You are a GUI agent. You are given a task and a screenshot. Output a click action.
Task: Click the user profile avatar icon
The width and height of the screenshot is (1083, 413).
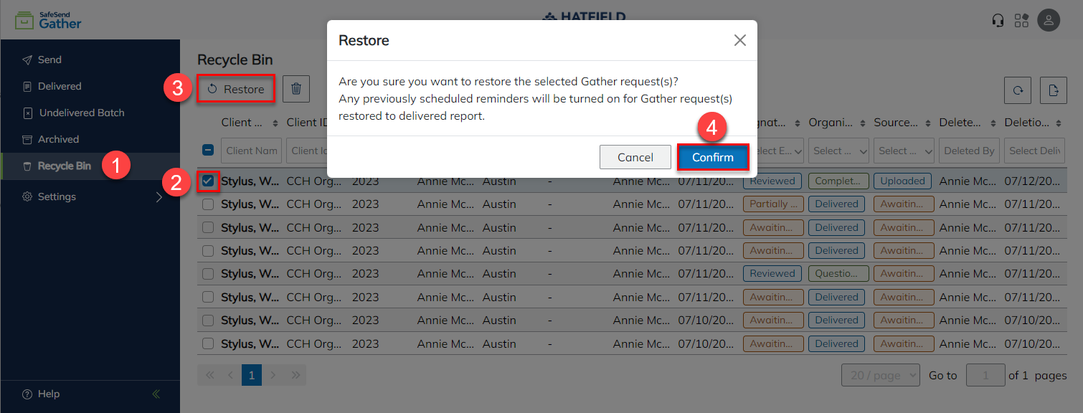(x=1049, y=20)
